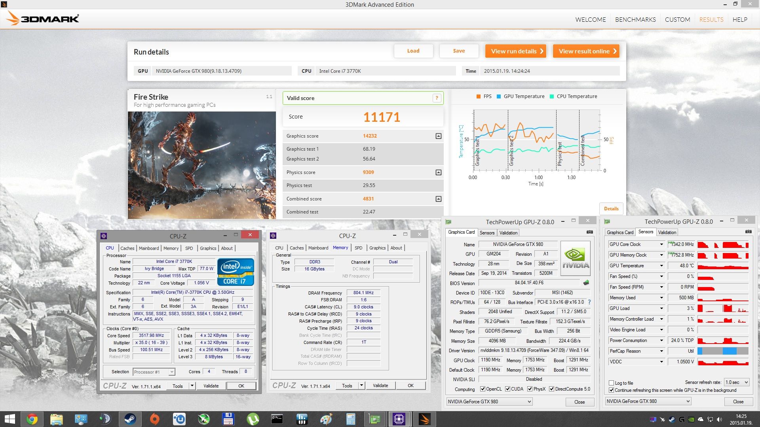Collapse the Physics score section

(x=439, y=172)
